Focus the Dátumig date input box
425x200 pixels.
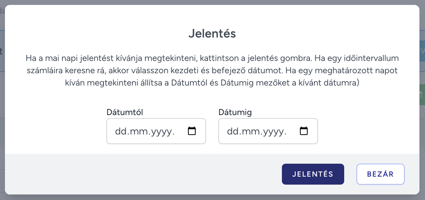point(268,131)
